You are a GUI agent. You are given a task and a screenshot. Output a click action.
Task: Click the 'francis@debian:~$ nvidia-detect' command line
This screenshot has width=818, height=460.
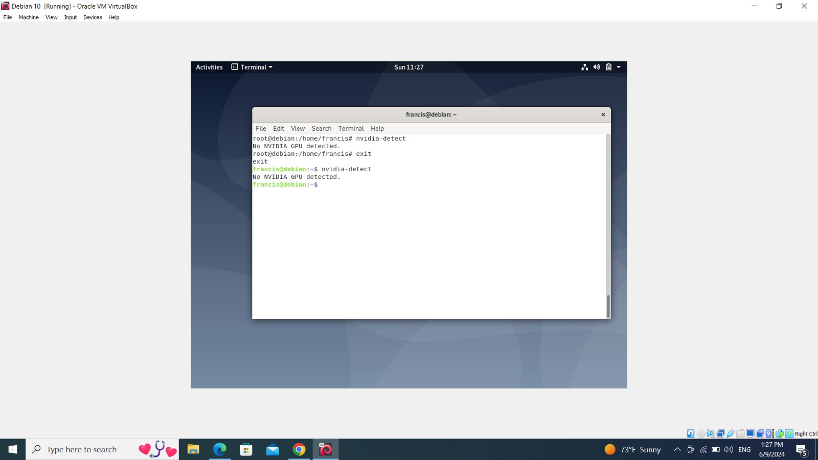click(312, 169)
